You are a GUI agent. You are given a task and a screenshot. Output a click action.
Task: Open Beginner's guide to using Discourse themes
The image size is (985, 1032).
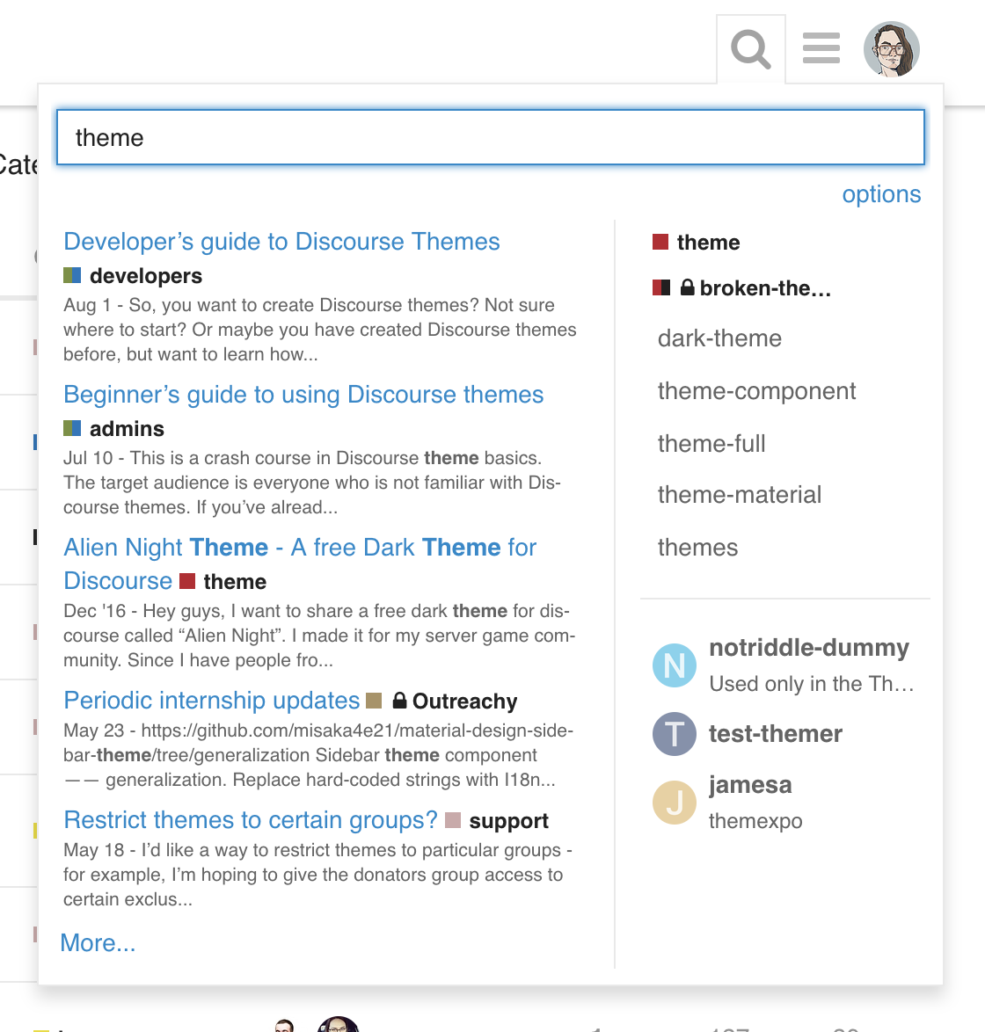point(303,395)
